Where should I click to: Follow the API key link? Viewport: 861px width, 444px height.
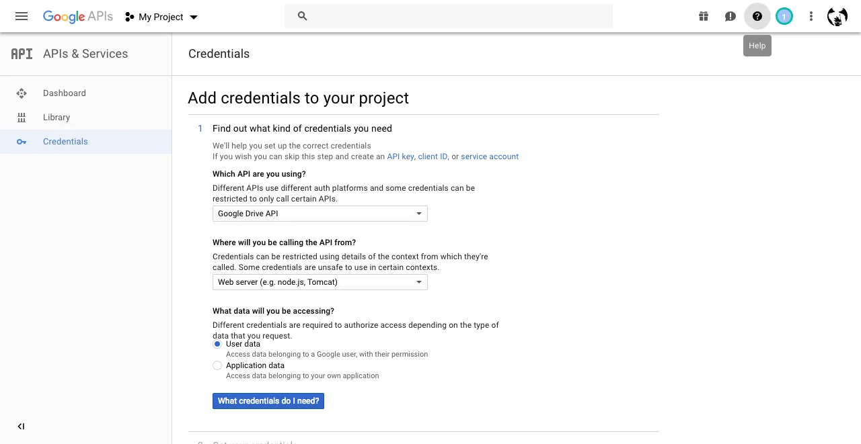tap(400, 157)
